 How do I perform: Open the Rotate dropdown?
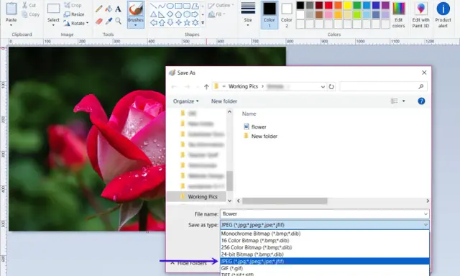pyautogui.click(x=76, y=23)
